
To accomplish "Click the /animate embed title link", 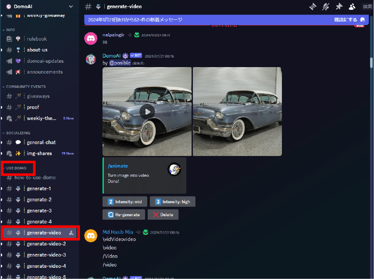I will point(118,166).
